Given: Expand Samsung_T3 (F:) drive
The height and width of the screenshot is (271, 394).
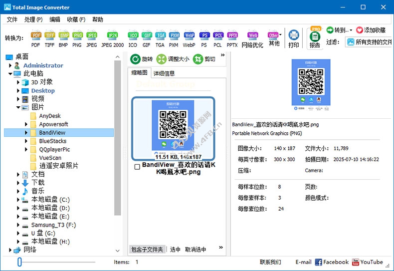Looking at the screenshot, I should (x=18, y=225).
